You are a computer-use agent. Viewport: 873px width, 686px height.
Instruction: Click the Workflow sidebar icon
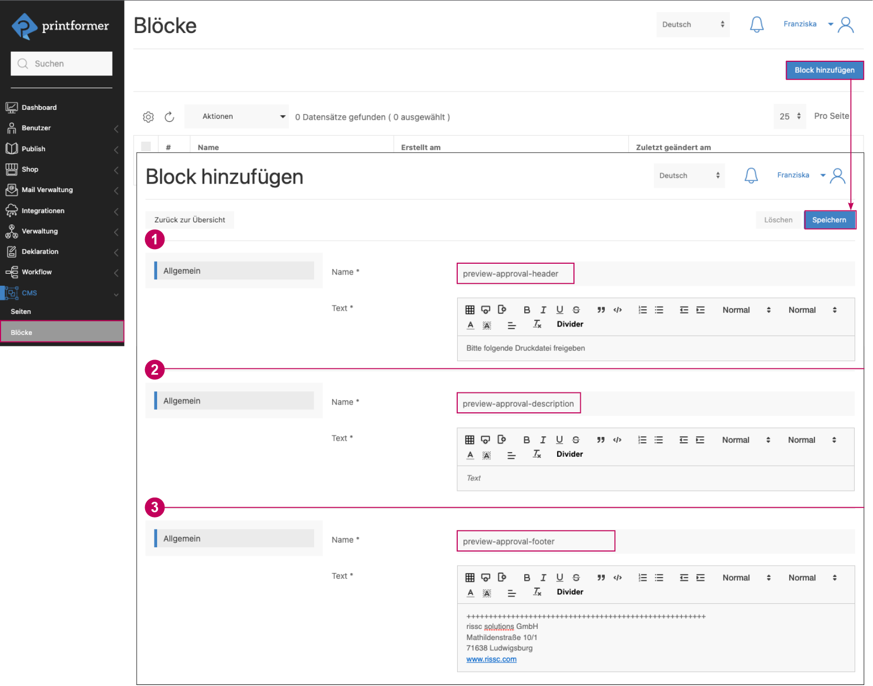[12, 272]
